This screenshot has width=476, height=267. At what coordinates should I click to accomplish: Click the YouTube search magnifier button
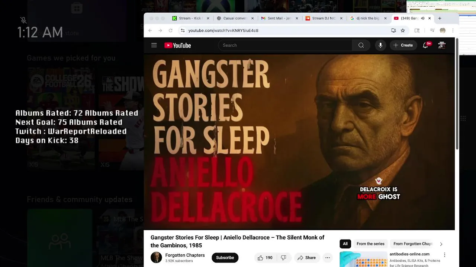coord(361,45)
